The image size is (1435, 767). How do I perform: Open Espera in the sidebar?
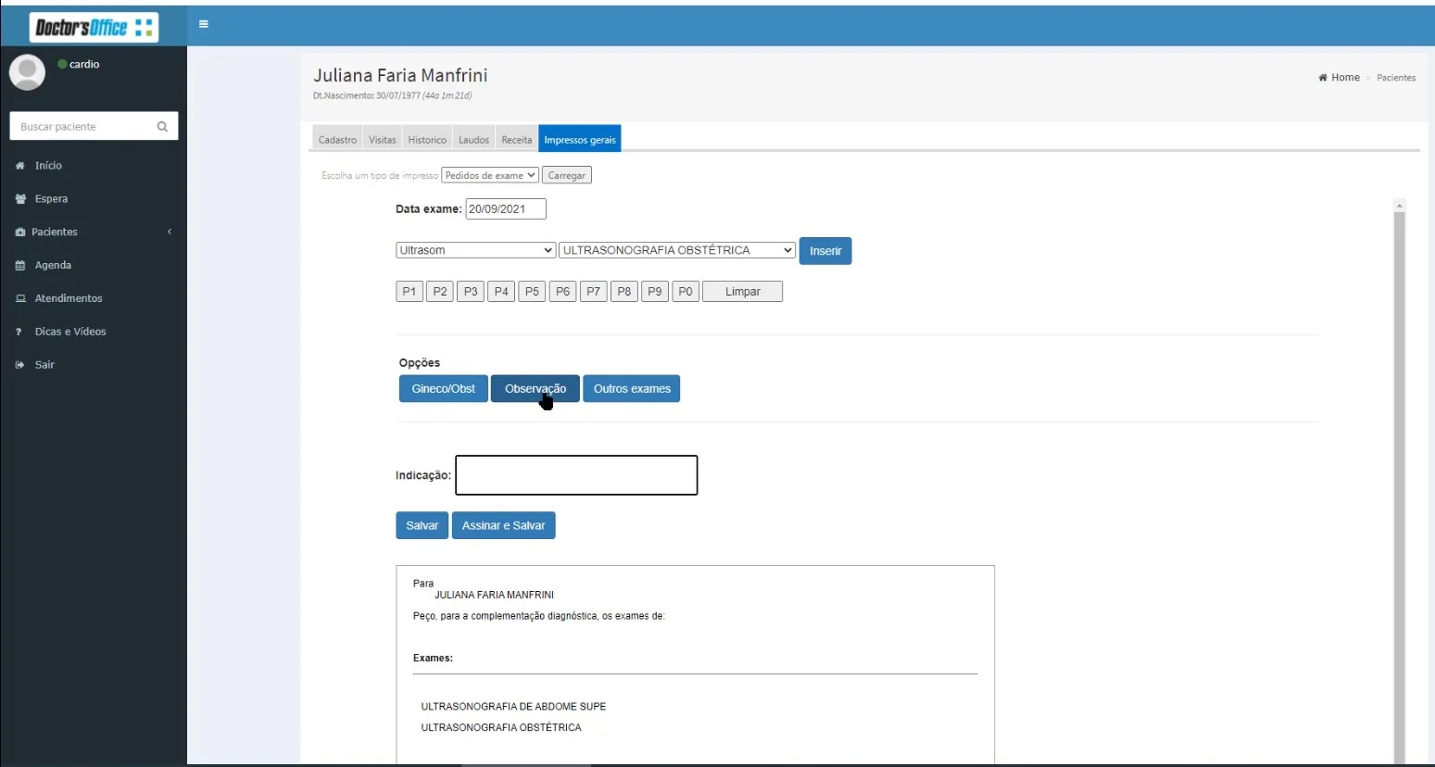(51, 199)
